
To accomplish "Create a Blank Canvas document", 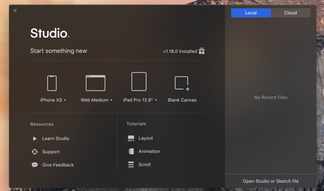I will coord(182,83).
